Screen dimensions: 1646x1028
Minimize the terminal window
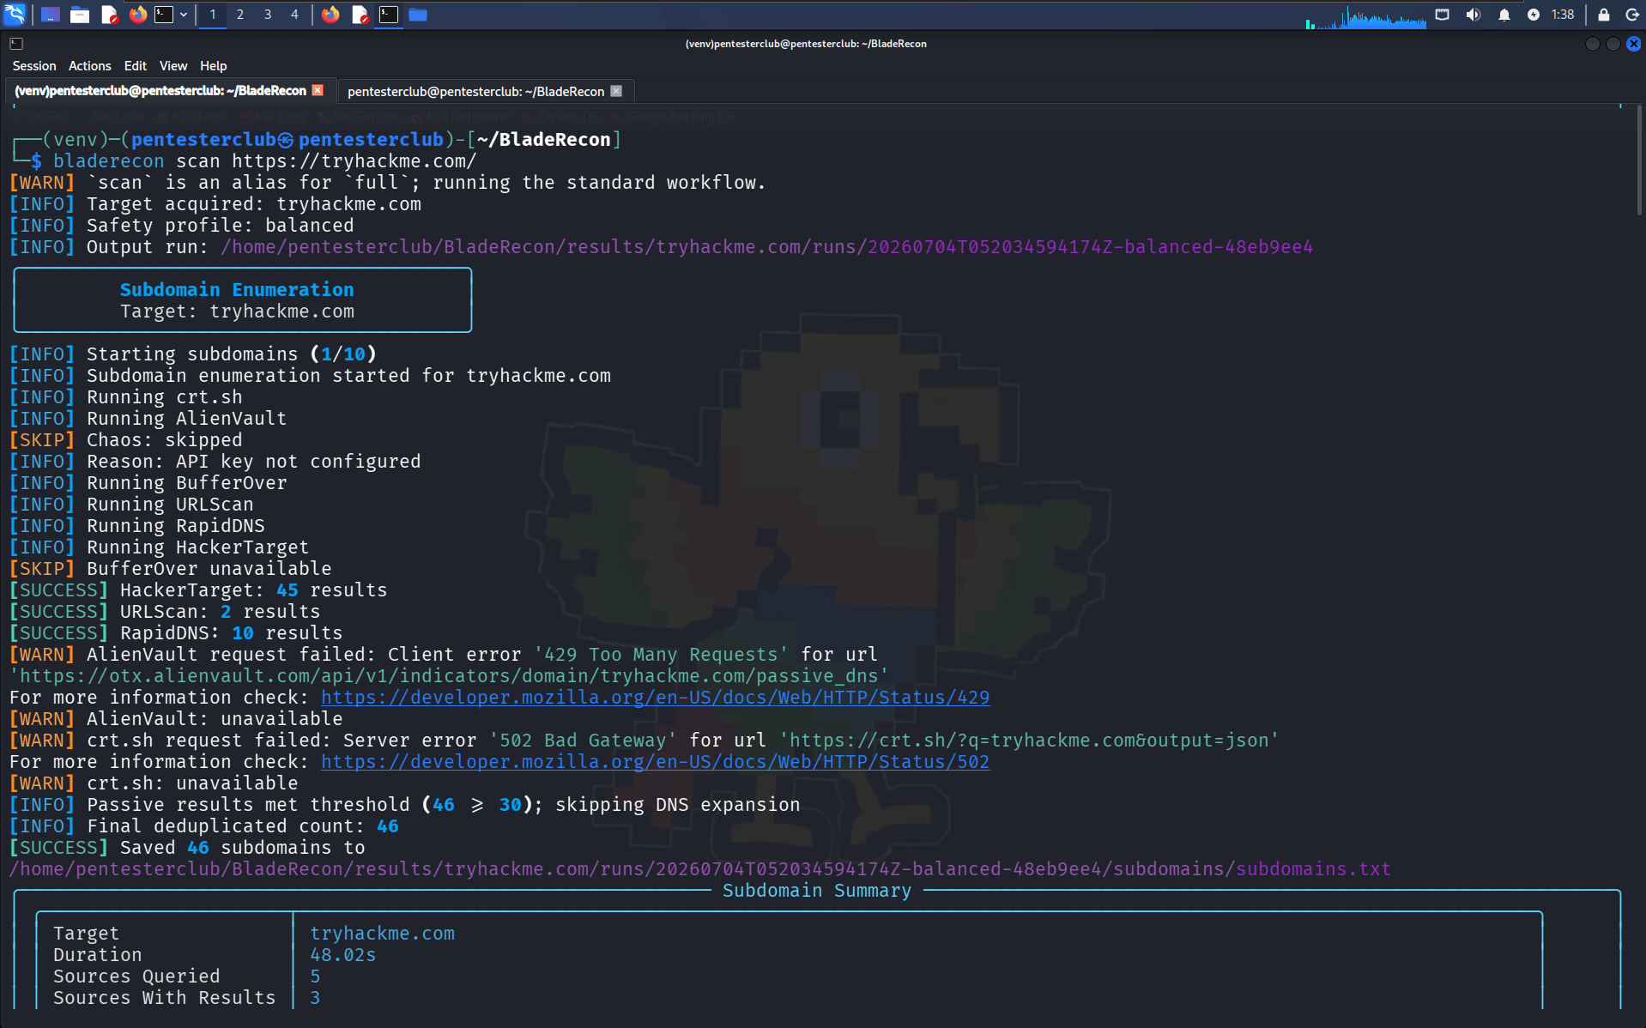click(x=1593, y=44)
